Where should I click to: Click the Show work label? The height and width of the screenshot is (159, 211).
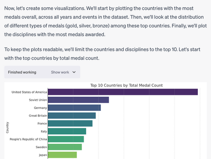(60, 72)
